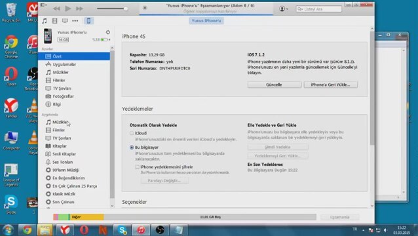Select Bu bilgisayar backup radio button
418x236 pixels.
132,147
